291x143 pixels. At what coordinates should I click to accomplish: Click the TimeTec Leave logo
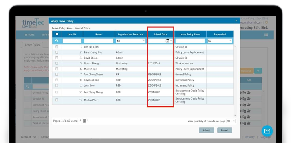point(33,24)
